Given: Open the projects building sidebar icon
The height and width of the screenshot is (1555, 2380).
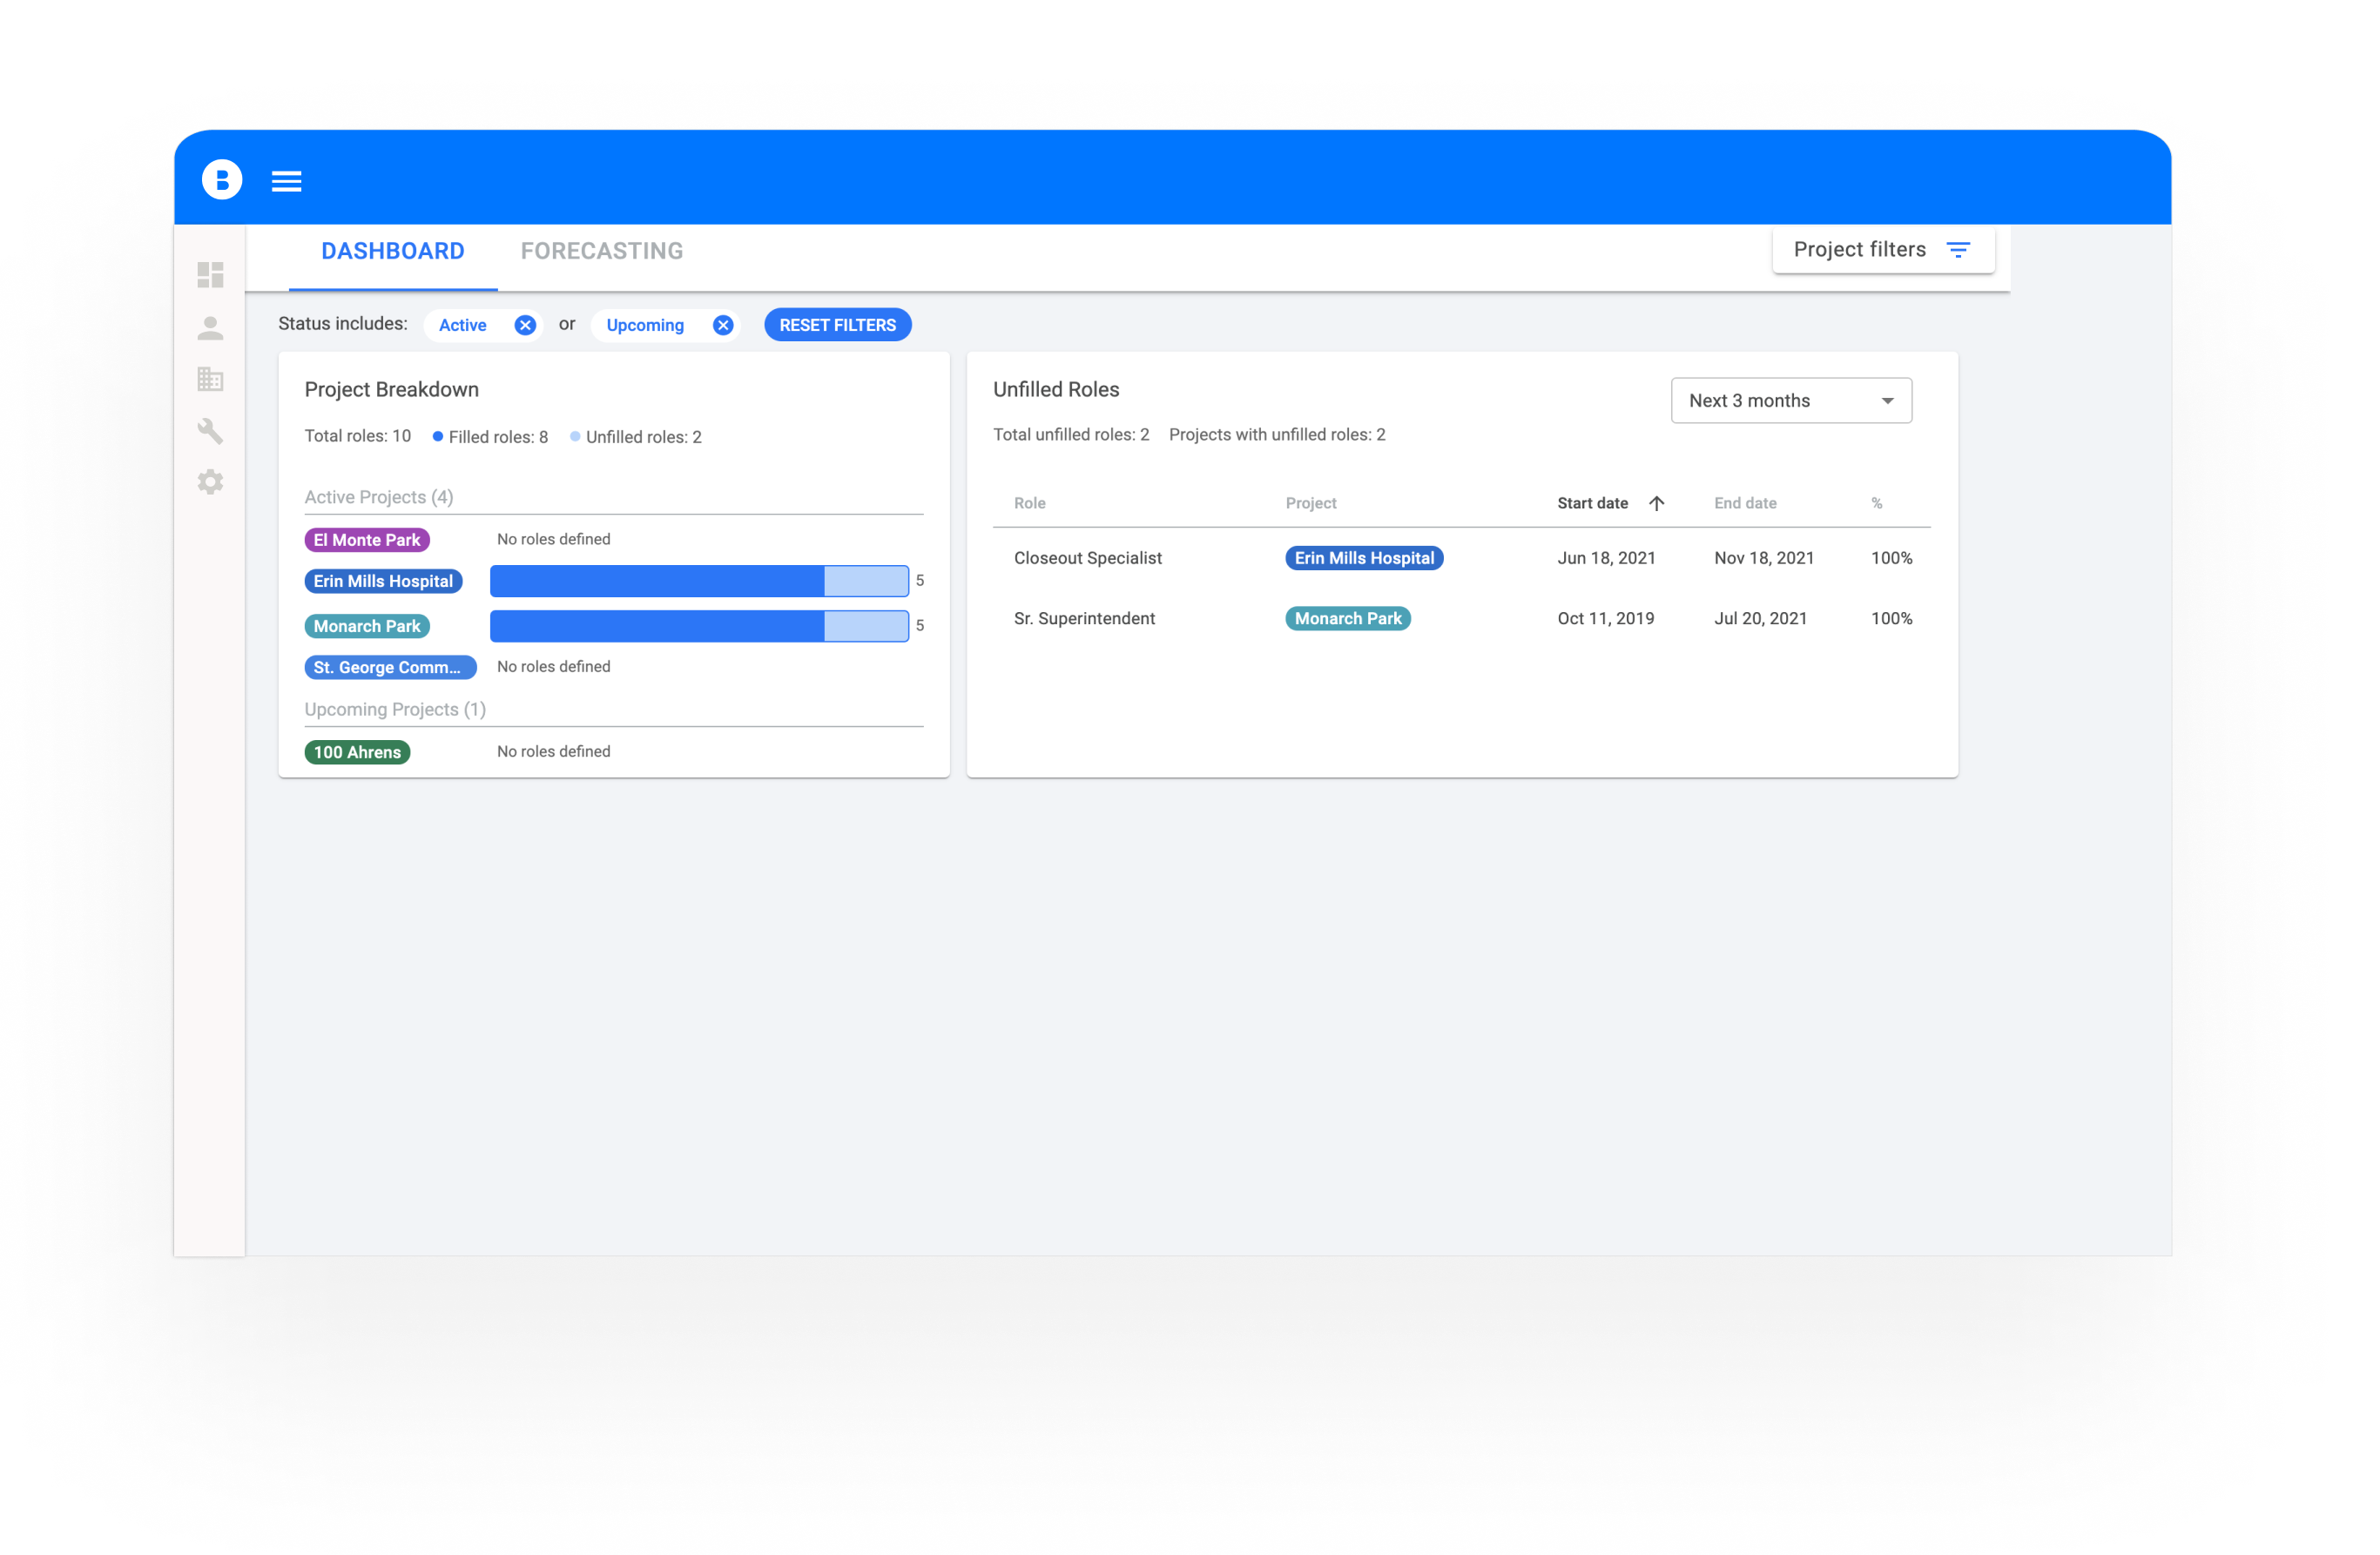Looking at the screenshot, I should [210, 379].
